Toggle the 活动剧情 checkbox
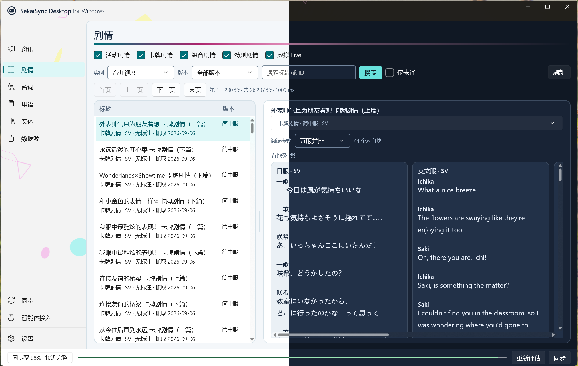578x366 pixels. pos(98,55)
